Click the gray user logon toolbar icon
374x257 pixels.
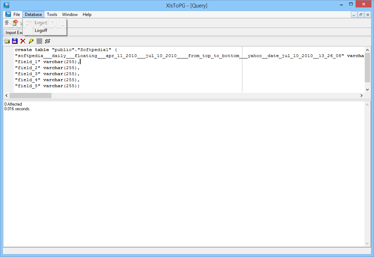tap(7, 23)
